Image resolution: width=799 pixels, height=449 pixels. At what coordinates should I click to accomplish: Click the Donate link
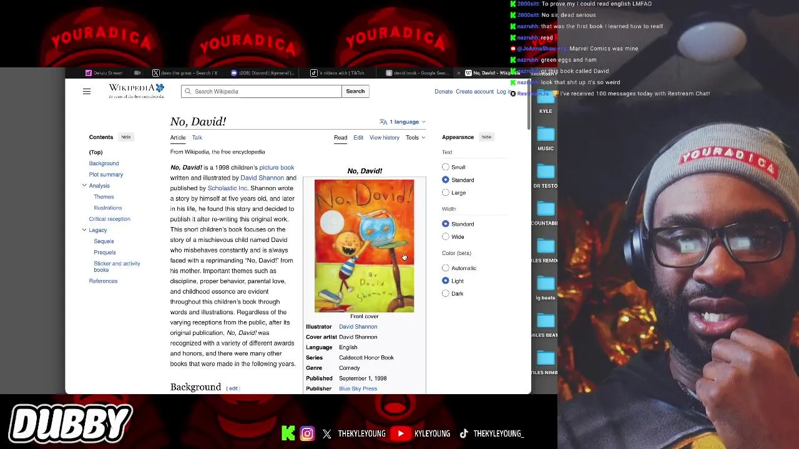(444, 92)
